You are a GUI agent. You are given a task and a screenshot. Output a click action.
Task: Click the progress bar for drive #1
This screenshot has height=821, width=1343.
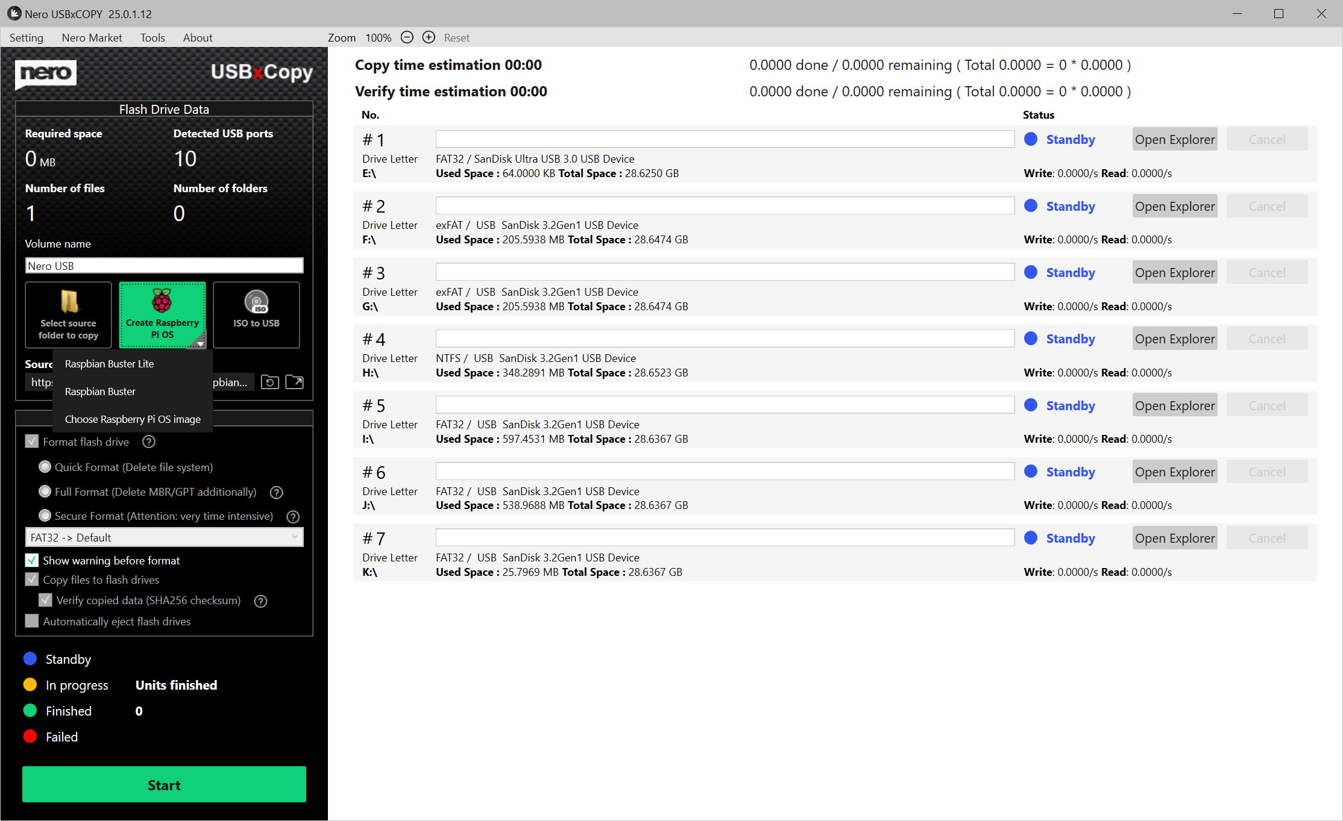pos(725,139)
